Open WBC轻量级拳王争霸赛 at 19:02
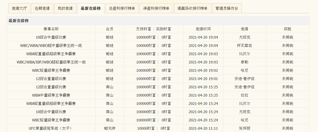Screen dimensions: 318x132 51,70
